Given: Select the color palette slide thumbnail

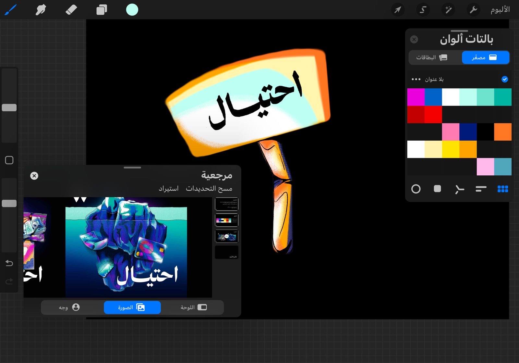Looking at the screenshot, I should pos(227,220).
